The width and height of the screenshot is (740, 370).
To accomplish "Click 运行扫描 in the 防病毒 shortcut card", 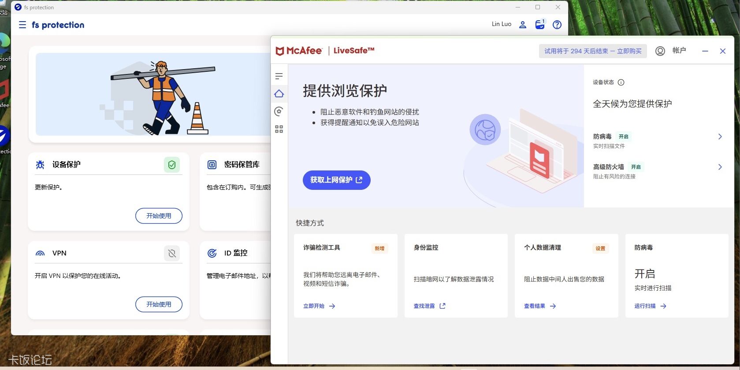I will pos(651,306).
